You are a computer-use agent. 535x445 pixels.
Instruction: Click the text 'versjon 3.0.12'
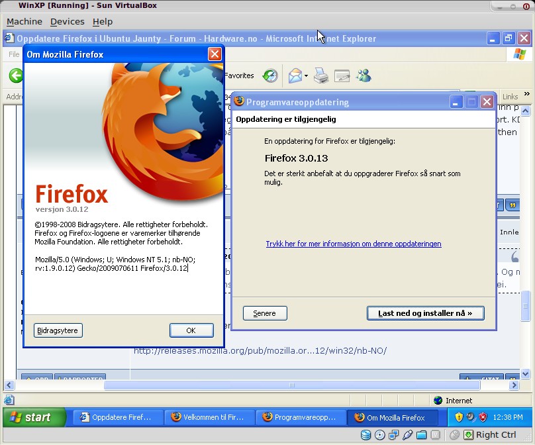click(62, 209)
